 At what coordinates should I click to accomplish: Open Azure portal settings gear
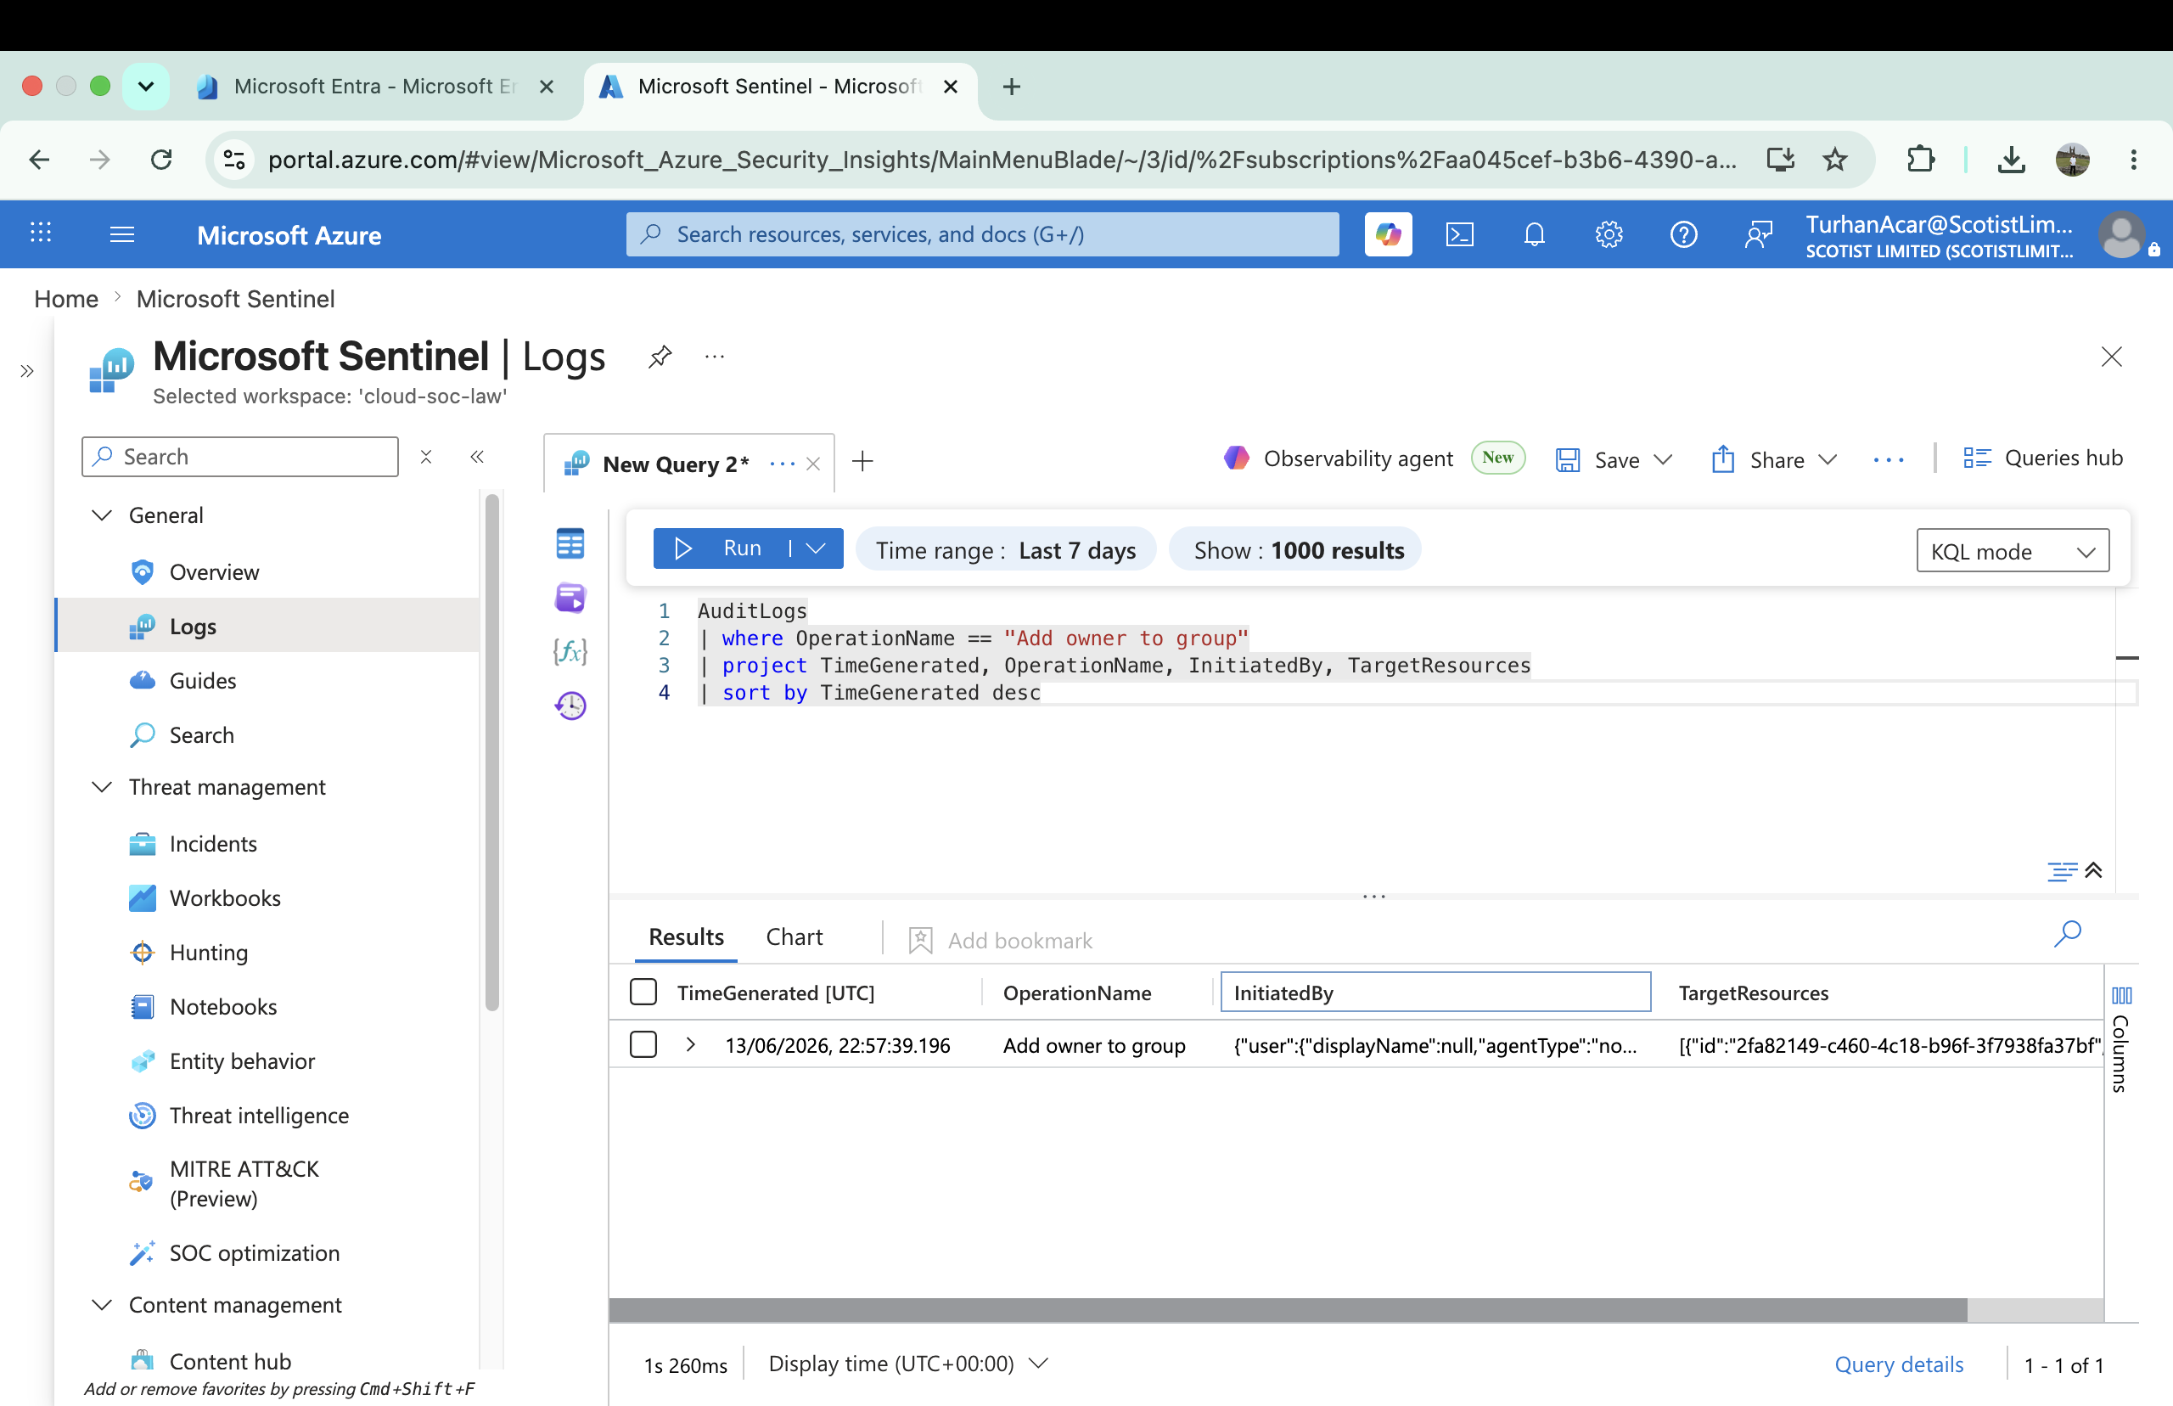tap(1609, 234)
